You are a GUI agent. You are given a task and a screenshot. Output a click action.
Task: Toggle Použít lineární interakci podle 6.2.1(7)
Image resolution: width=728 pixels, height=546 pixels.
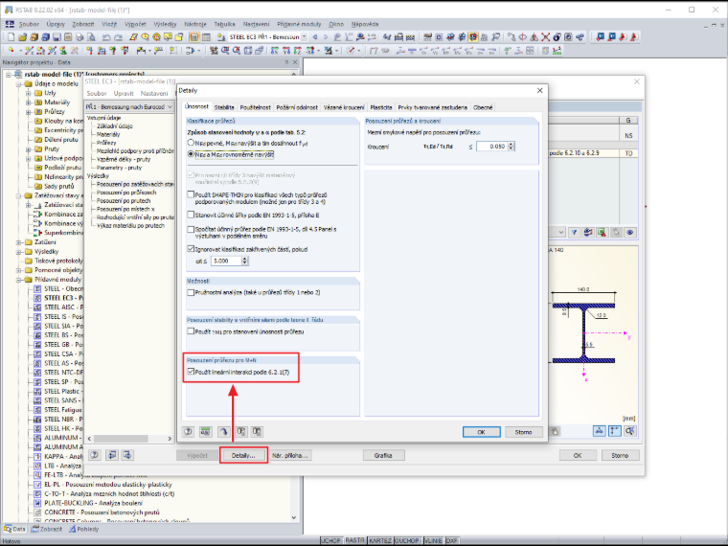click(191, 372)
